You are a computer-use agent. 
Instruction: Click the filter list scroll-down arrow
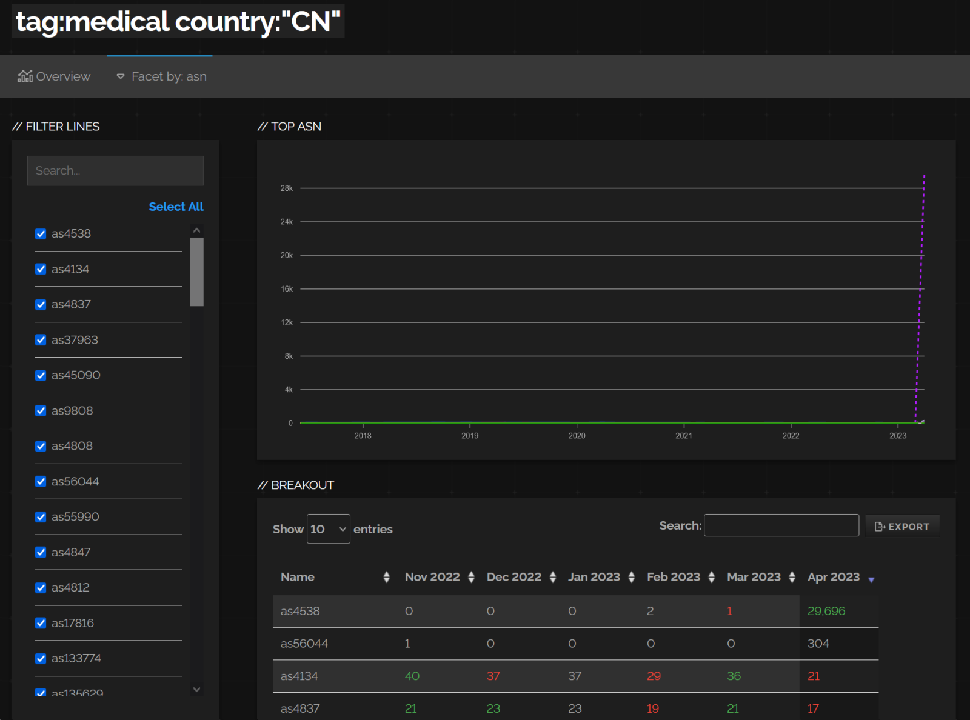pyautogui.click(x=196, y=689)
